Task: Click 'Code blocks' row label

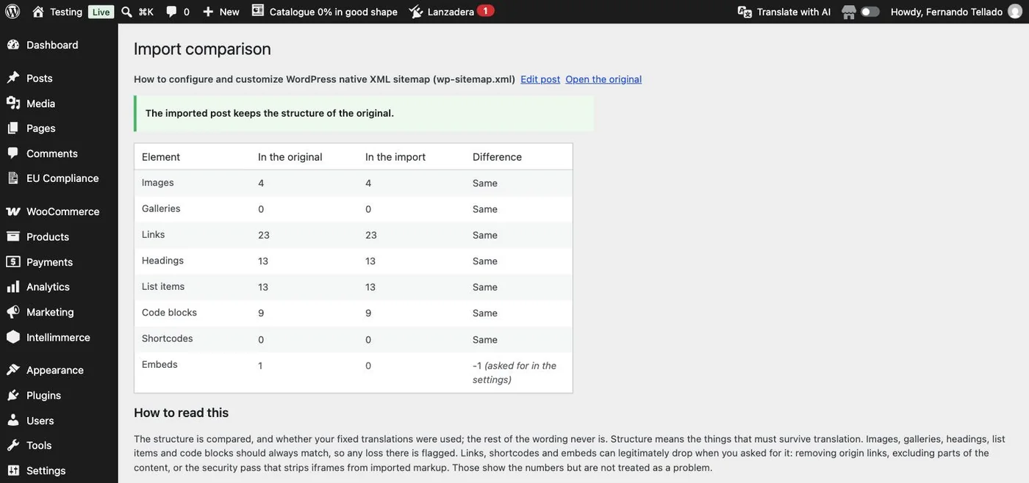Action: (169, 313)
